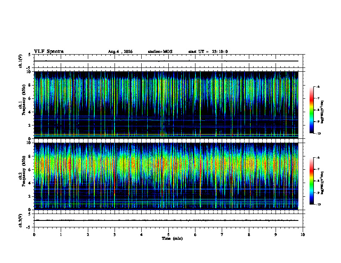341x263 pixels.
Task: Select the "start UT = 23:10:0" text
Action: tap(208, 52)
